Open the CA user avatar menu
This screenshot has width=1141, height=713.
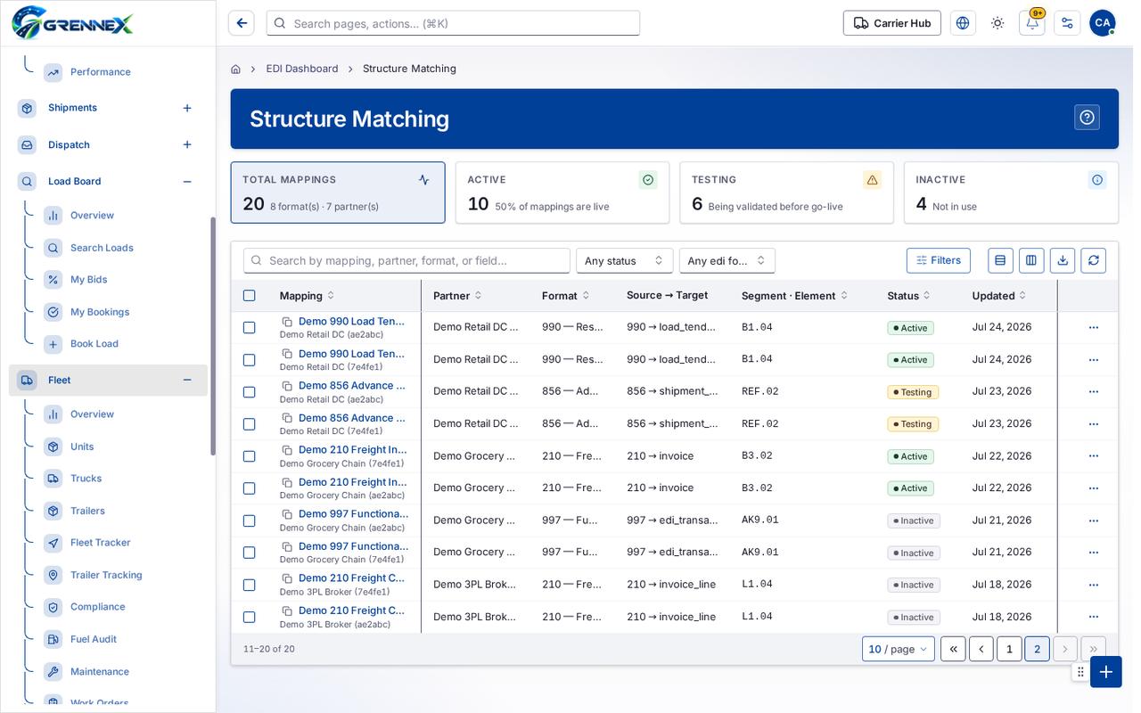click(1102, 23)
